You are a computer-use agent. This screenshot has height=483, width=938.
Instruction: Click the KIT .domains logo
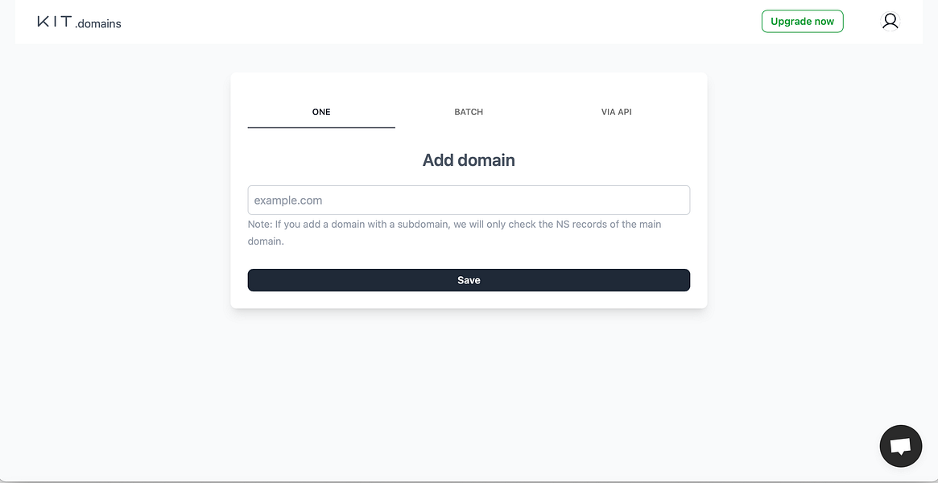tap(78, 21)
